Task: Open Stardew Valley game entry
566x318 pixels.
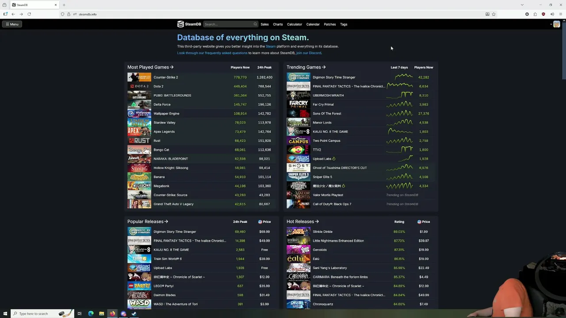Action: coord(164,122)
